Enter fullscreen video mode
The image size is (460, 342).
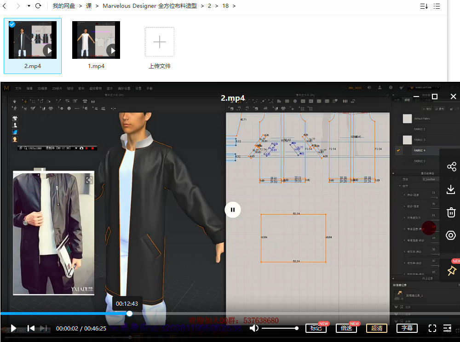coord(432,328)
